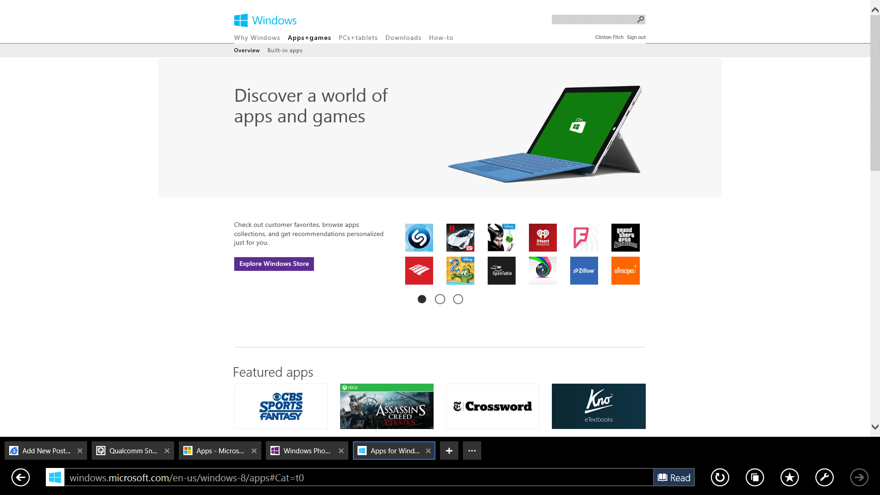Click the Sign out link
This screenshot has height=495, width=880.
(636, 37)
